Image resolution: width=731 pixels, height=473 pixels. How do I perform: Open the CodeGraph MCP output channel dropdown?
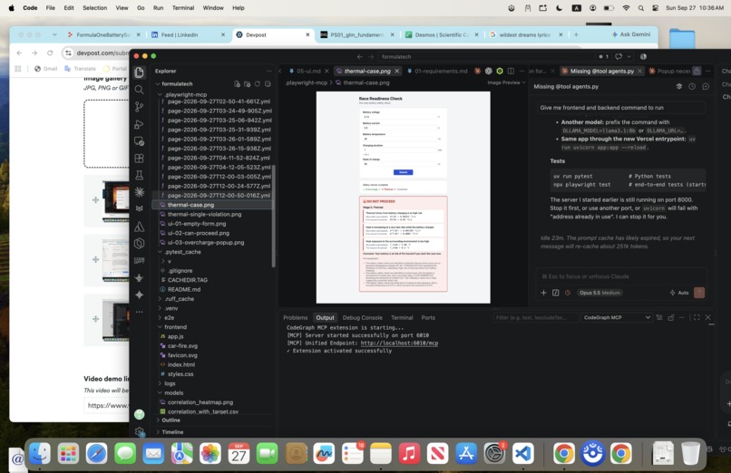click(x=617, y=317)
